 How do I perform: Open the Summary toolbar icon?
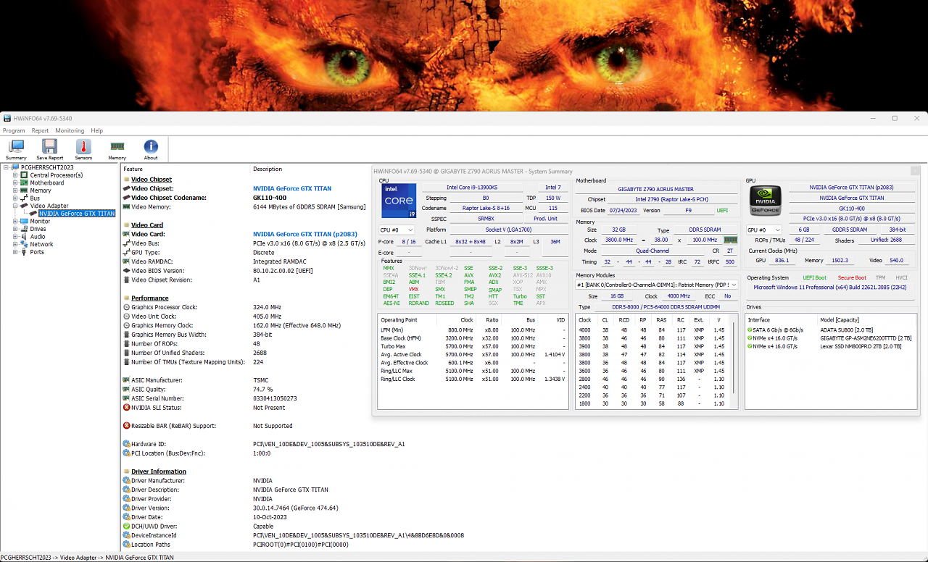(16, 147)
